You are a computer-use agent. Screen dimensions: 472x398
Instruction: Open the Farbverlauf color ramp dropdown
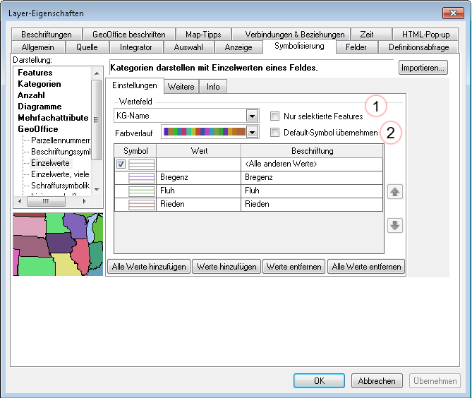coord(252,132)
